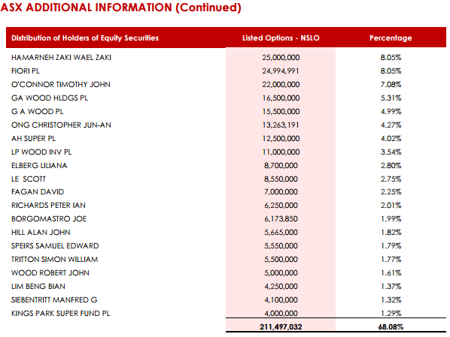The width and height of the screenshot is (450, 337).
Task: Click the total 211,497,032 figure
Action: point(281,326)
